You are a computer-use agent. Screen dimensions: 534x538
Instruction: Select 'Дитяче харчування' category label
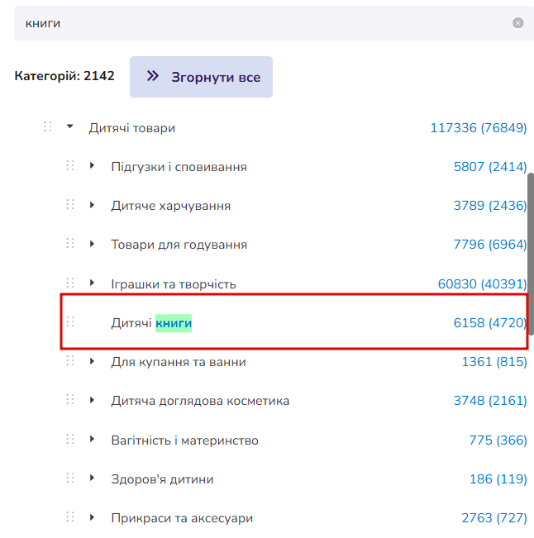(171, 206)
